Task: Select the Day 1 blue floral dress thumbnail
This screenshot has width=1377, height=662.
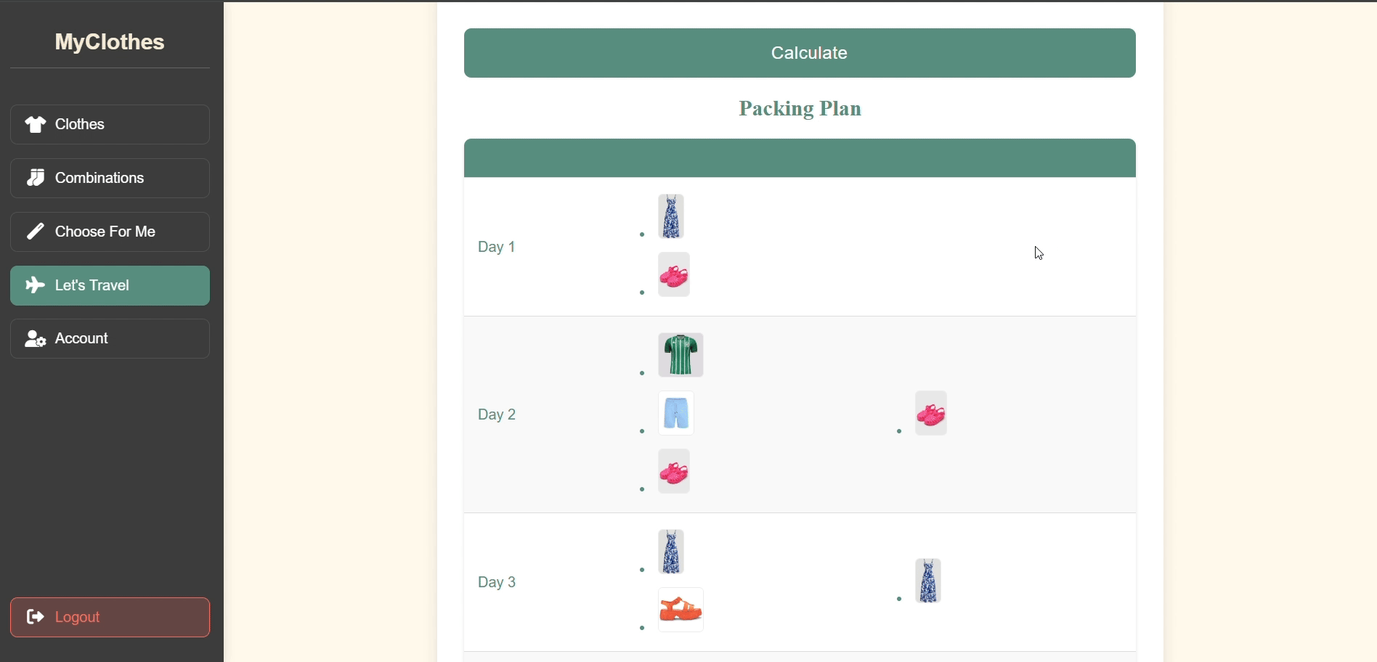Action: pos(671,216)
